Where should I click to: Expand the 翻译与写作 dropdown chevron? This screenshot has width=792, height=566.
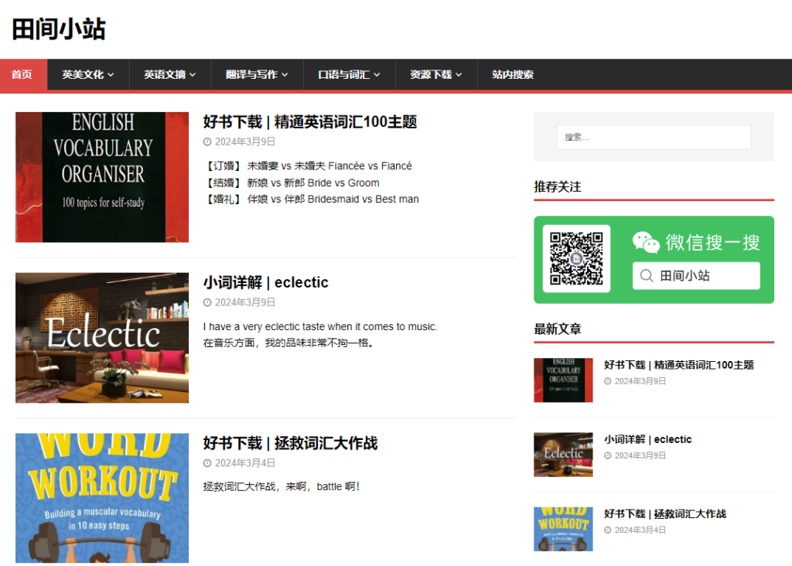[285, 75]
